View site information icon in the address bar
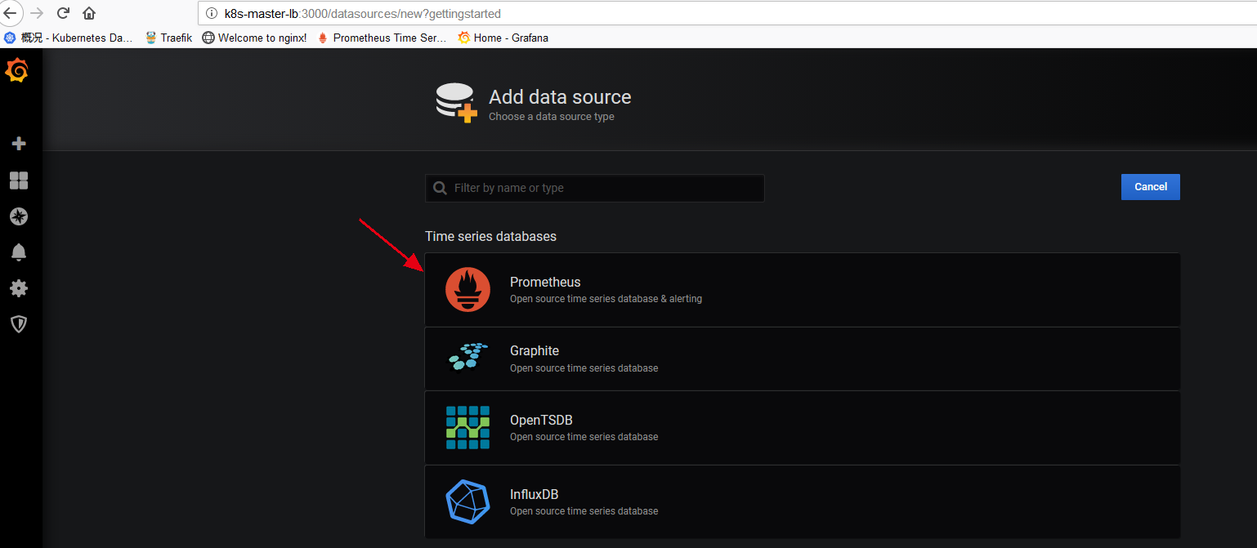 pos(211,14)
